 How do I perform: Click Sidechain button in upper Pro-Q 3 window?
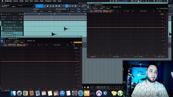click(116, 7)
